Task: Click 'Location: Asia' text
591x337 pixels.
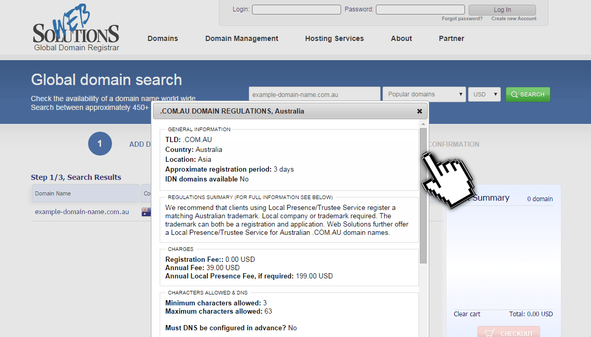Action: click(188, 160)
